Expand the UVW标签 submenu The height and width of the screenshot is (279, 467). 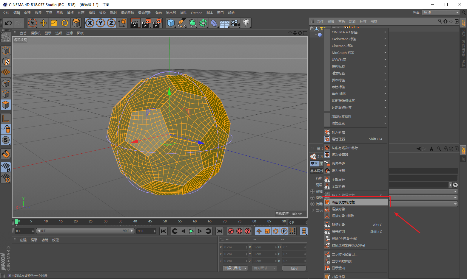(x=356, y=60)
